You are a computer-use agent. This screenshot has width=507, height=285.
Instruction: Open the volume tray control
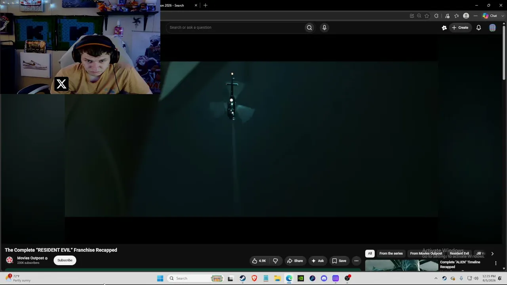click(x=476, y=278)
